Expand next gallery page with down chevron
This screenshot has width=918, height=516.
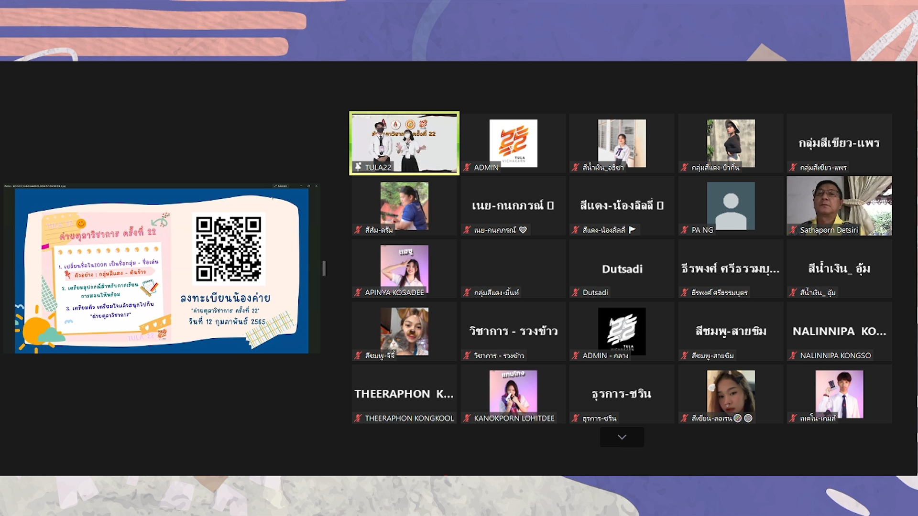[x=622, y=437]
